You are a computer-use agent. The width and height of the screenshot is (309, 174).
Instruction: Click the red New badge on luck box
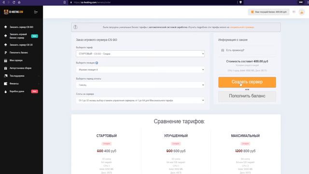[x=34, y=91]
